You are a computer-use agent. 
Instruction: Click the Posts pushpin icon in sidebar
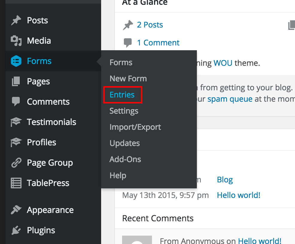pyautogui.click(x=16, y=20)
